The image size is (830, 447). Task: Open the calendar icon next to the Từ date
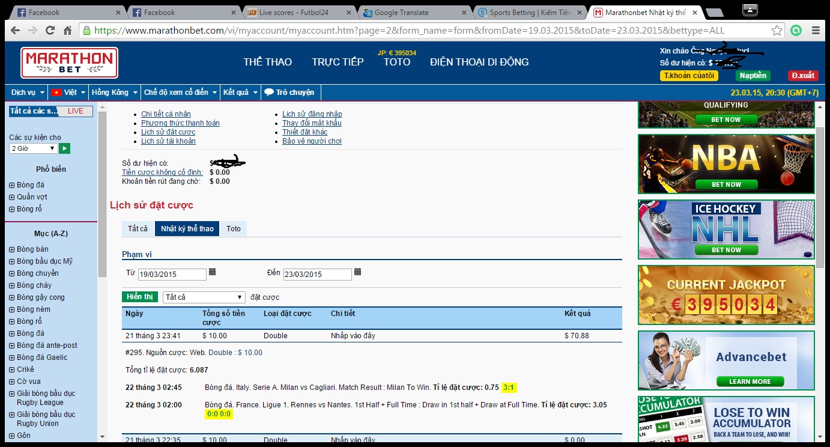[212, 272]
